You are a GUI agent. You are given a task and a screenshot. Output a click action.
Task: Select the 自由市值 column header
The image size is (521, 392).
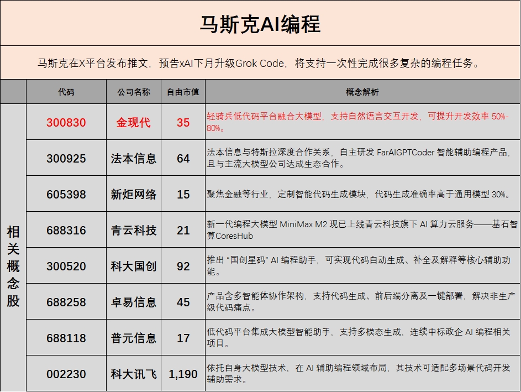(x=183, y=92)
